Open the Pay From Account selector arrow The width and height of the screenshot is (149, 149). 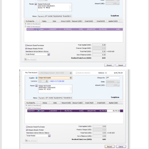(x=71, y=73)
